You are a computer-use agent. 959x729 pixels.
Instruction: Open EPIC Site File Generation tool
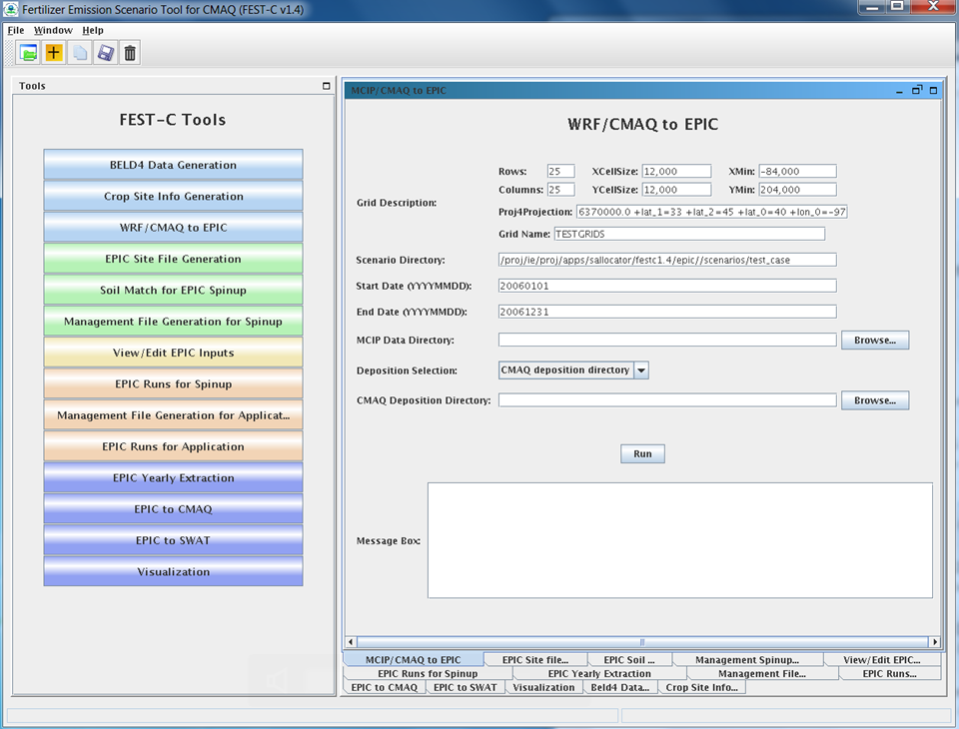coord(173,258)
